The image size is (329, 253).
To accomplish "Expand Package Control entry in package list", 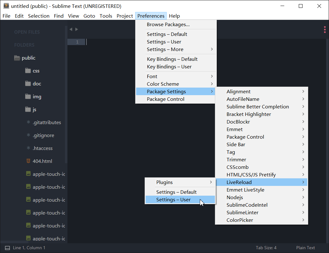I will (x=262, y=137).
